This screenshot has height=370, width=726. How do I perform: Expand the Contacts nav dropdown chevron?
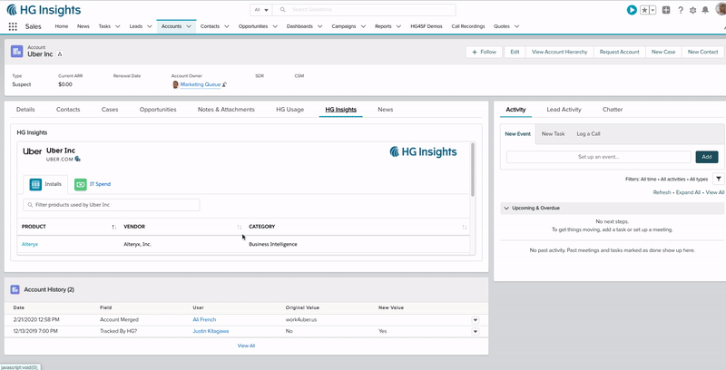[227, 27]
